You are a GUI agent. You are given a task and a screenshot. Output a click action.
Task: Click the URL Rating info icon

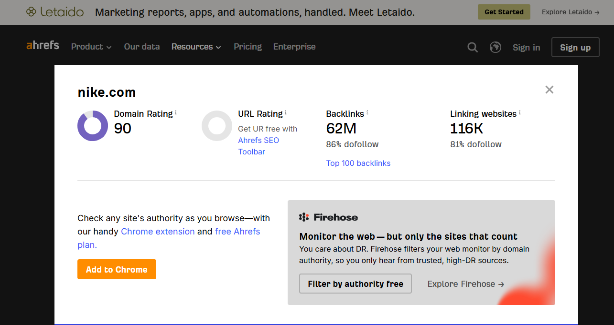pos(286,112)
